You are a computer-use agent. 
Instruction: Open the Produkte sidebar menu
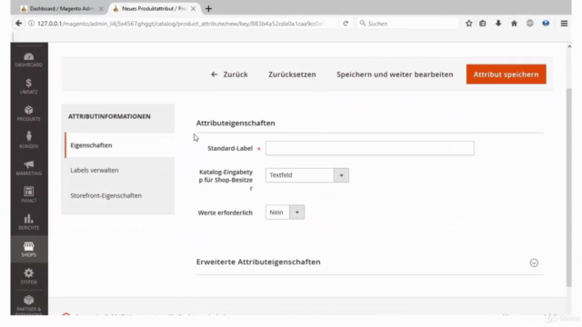point(28,114)
